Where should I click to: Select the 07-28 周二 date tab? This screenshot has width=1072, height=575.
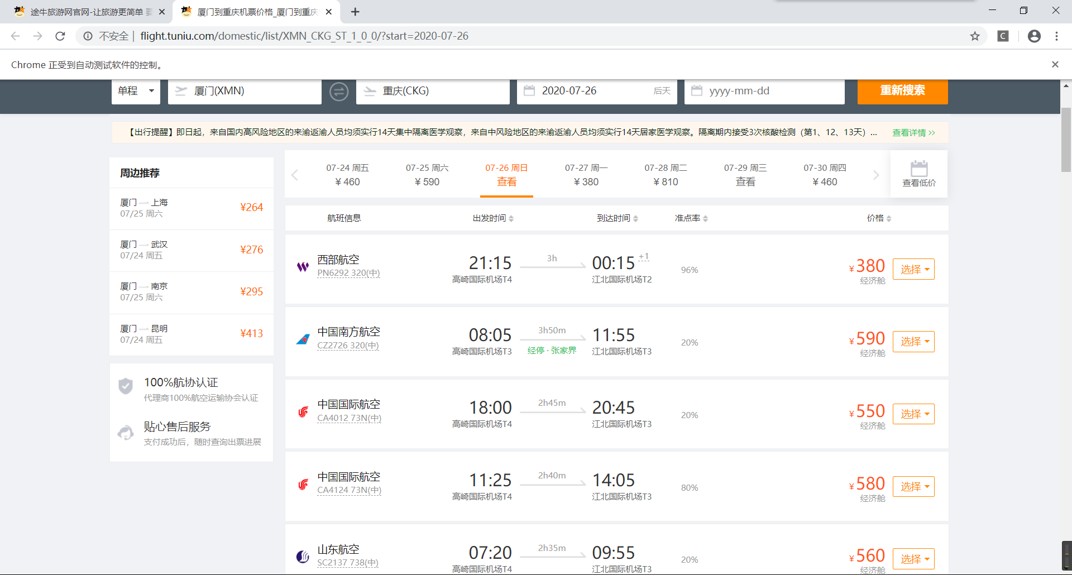666,175
